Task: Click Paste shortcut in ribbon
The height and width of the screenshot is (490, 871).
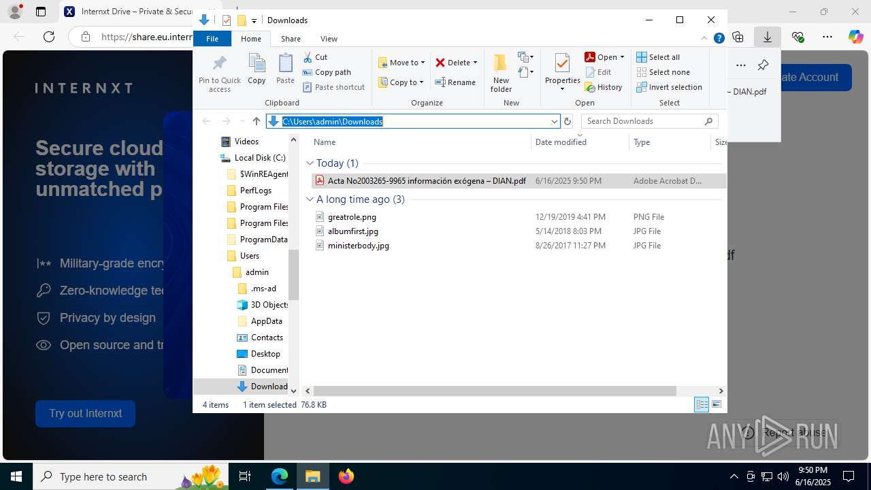Action: (x=333, y=87)
